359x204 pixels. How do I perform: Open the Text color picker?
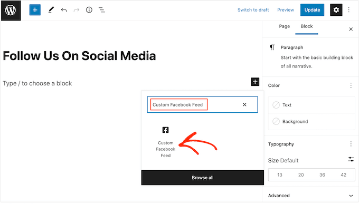coord(311,105)
